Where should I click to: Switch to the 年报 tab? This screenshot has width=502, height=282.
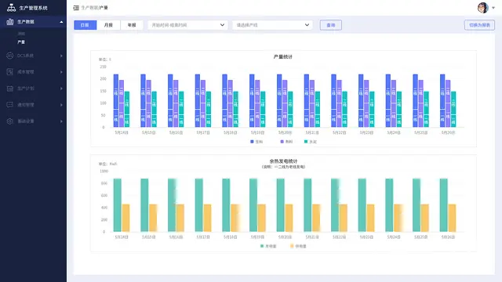(x=132, y=25)
